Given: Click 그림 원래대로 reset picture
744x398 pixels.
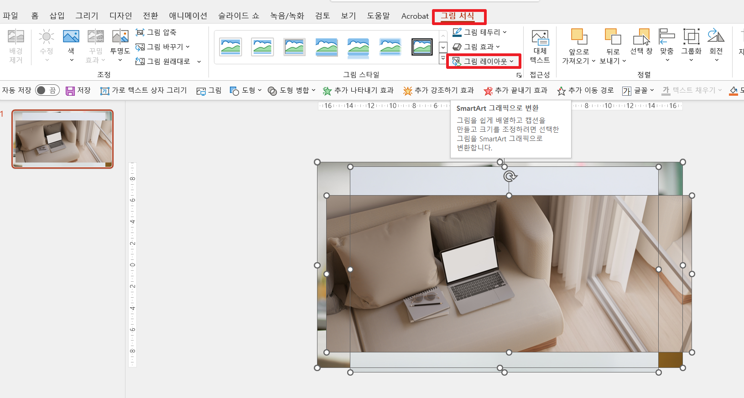Looking at the screenshot, I should (x=163, y=62).
